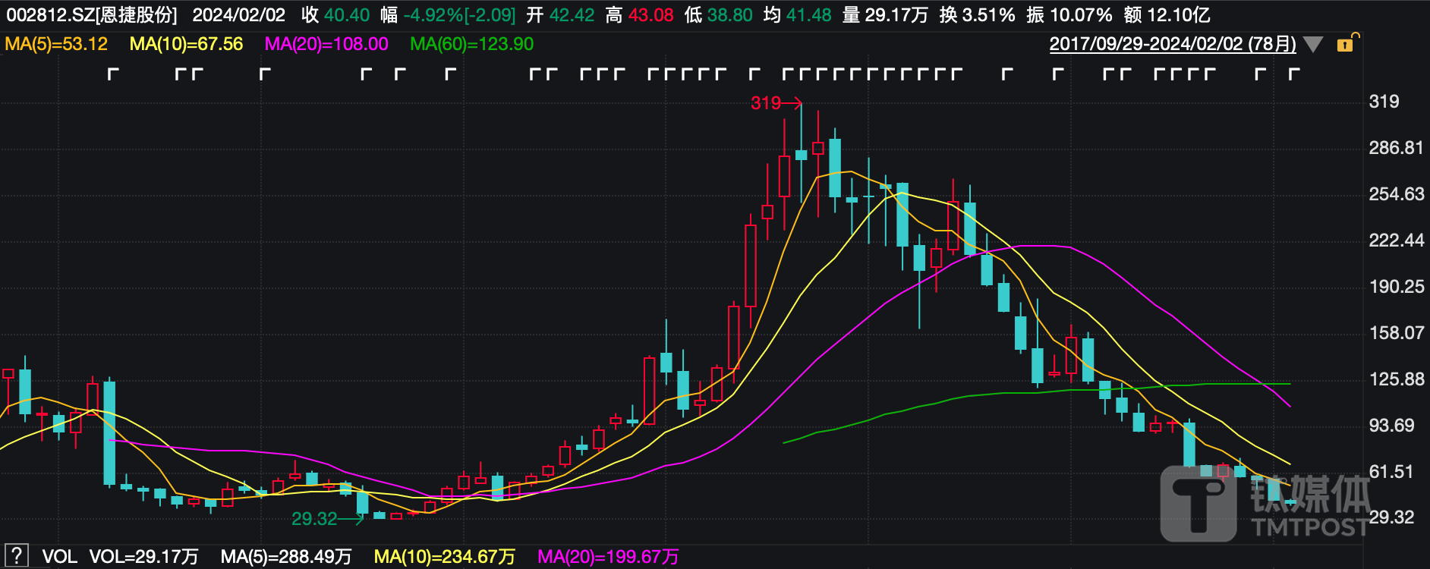Viewport: 1430px width, 569px height.
Task: Click the closing price 收 40.40
Action: coord(335,15)
